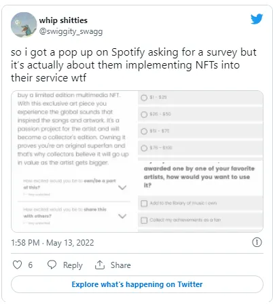273x306 pixels.
Task: Click Explore what's happening on Twitter
Action: tap(137, 284)
